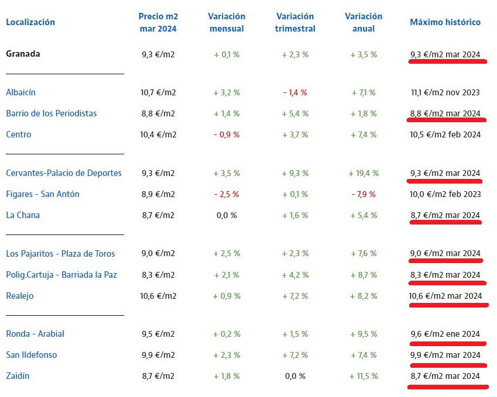The width and height of the screenshot is (497, 397).
Task: Click Albaicín's 11,1 €/m2 nov 2023 cell
Action: [x=445, y=92]
